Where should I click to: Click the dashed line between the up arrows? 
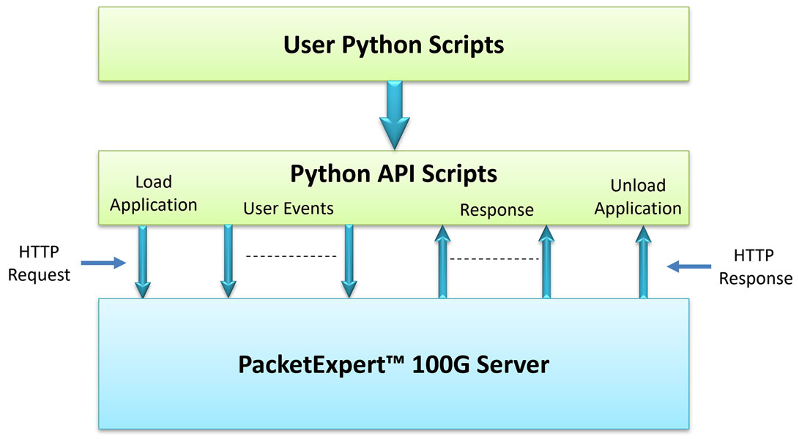click(x=494, y=259)
